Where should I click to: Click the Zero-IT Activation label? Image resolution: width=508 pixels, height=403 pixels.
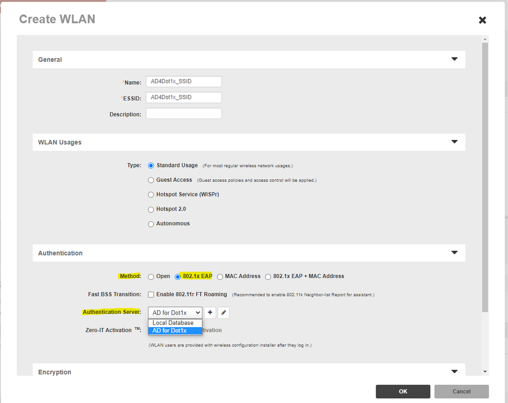coord(113,330)
